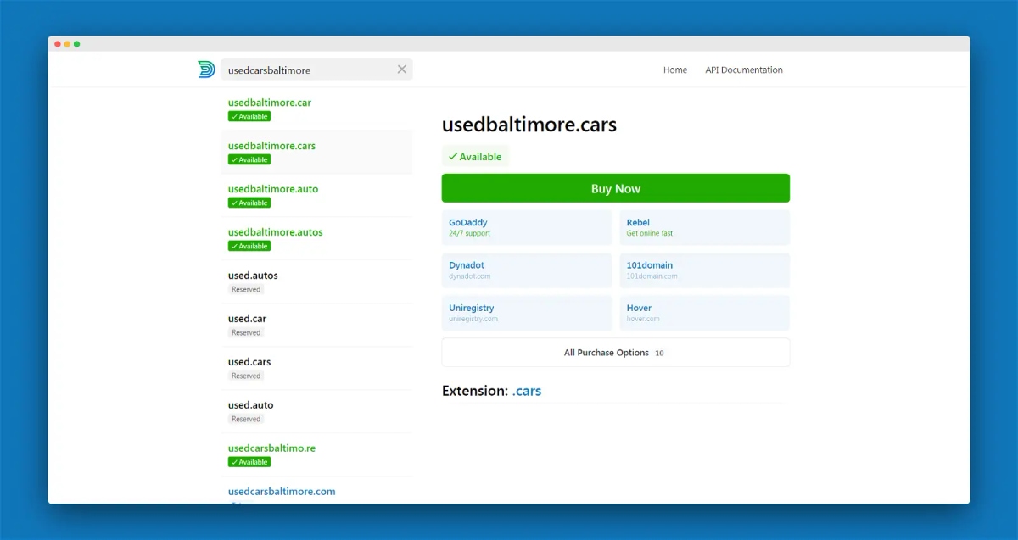Click the usedbaltimore.cars heading text

point(529,125)
